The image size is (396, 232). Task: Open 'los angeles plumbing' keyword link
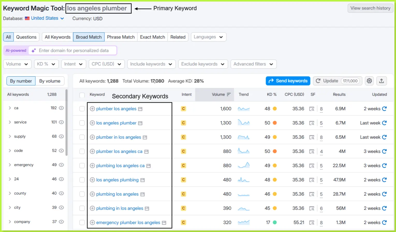pyautogui.click(x=117, y=180)
